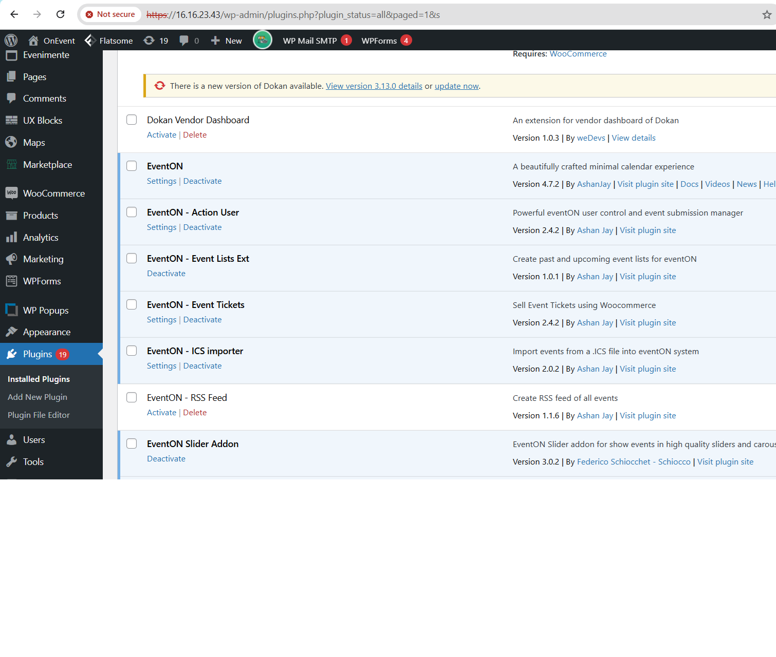Click EventON News link

747,184
